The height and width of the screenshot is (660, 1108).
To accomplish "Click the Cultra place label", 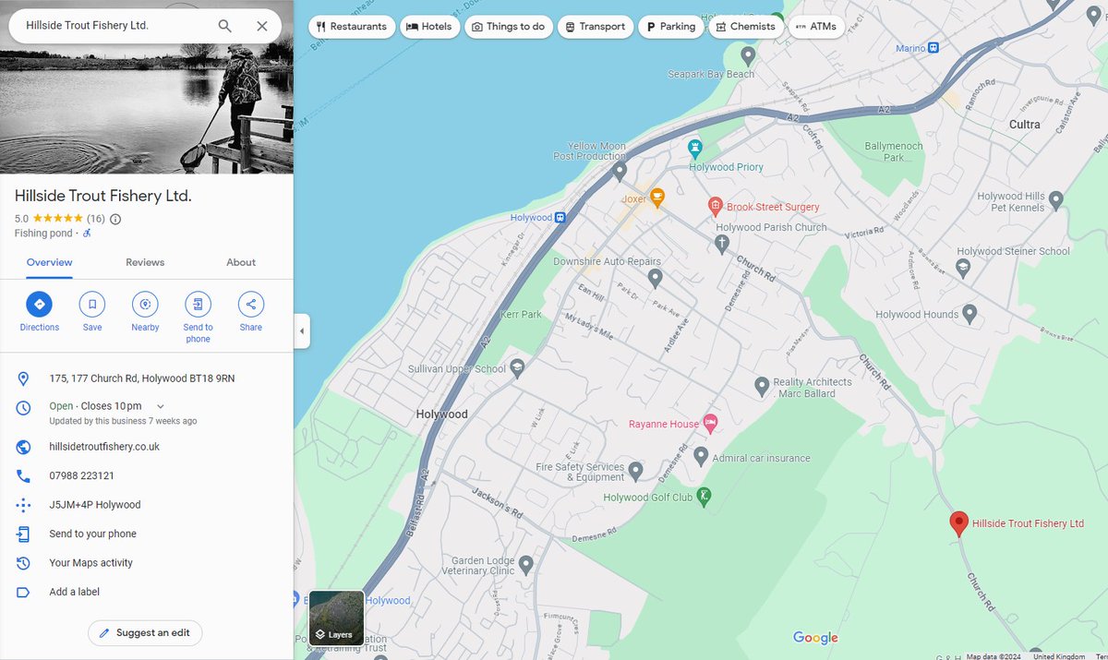I will tap(1025, 125).
